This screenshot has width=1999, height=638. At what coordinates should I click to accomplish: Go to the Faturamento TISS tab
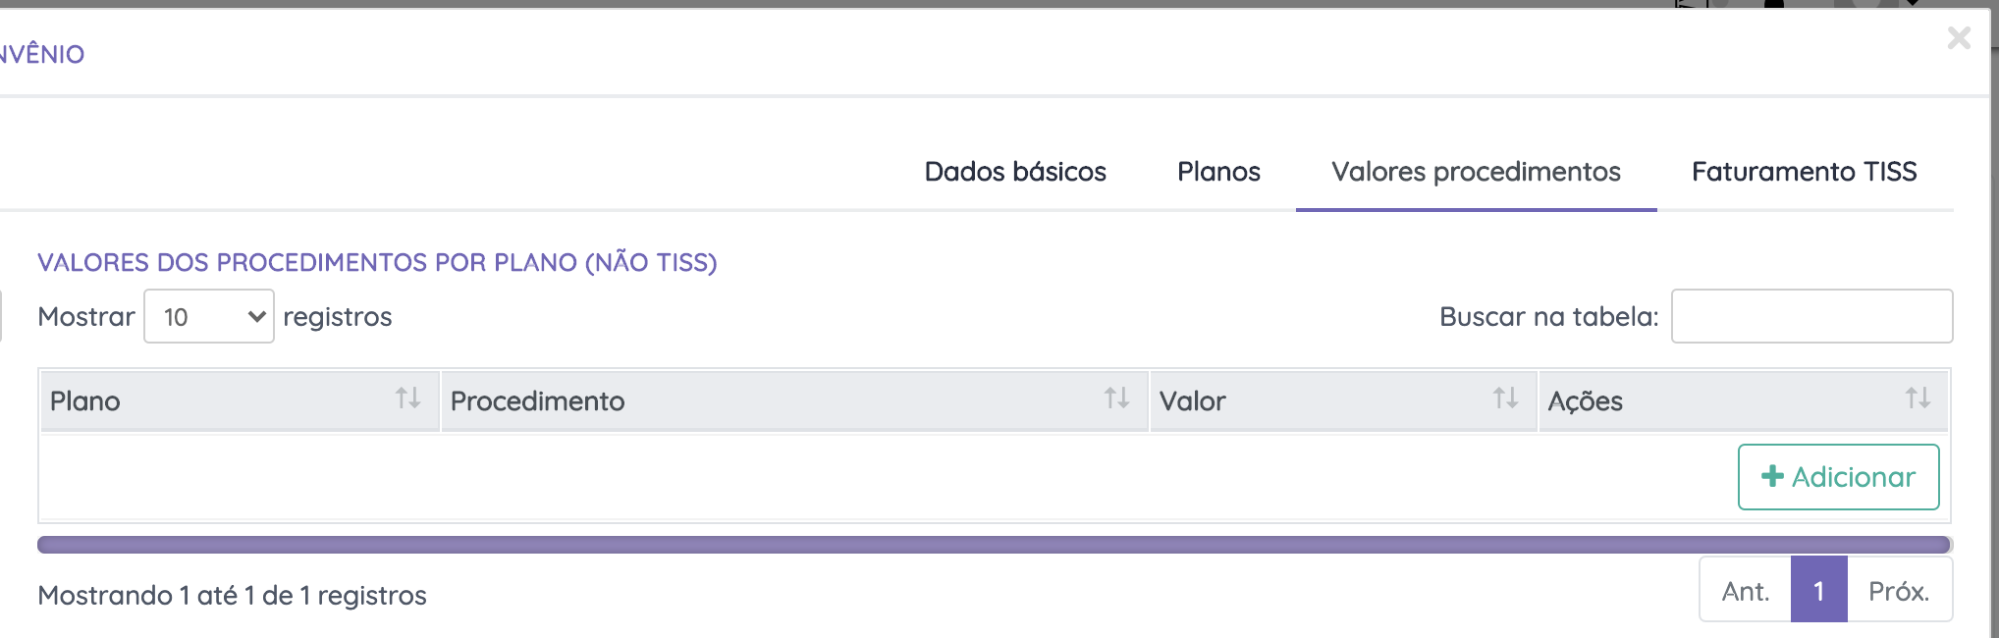pos(1804,172)
